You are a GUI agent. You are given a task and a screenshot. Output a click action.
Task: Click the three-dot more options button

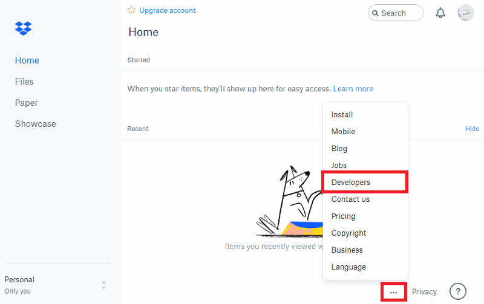tap(394, 293)
